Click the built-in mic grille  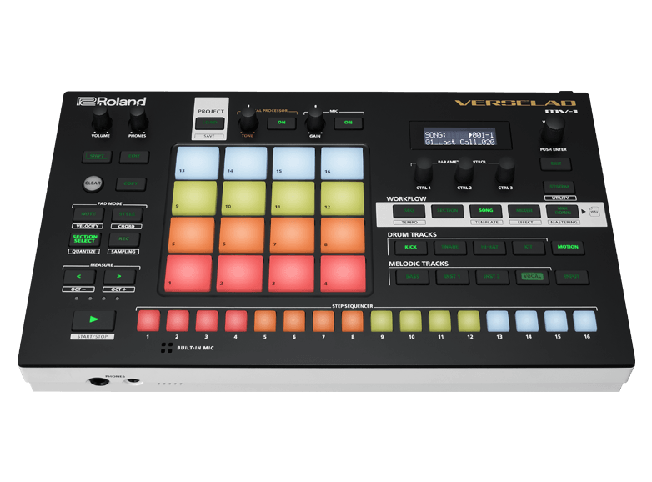(x=167, y=348)
